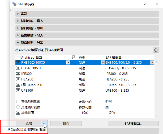
Task: Click 制造 type in UPE100 row
Action: click(x=82, y=90)
